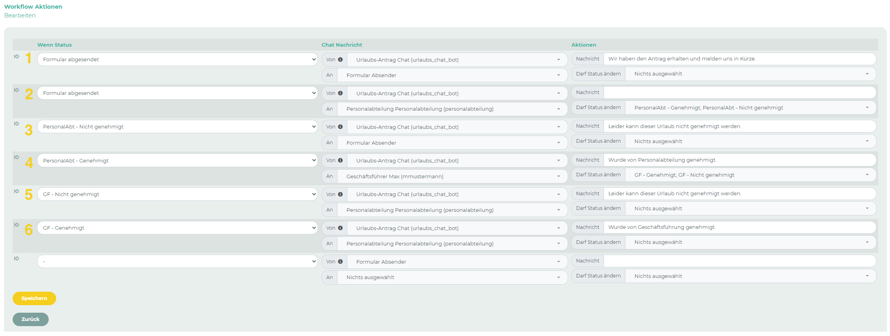Open the An dropdown showing 'Geschäftsführer Max (mmustermann)'
The image size is (890, 336).
(452, 176)
